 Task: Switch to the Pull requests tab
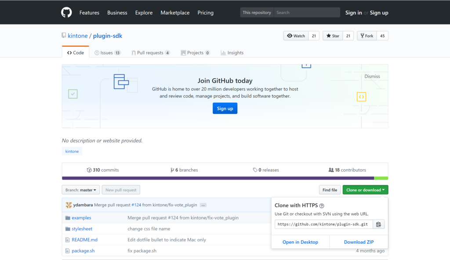151,53
